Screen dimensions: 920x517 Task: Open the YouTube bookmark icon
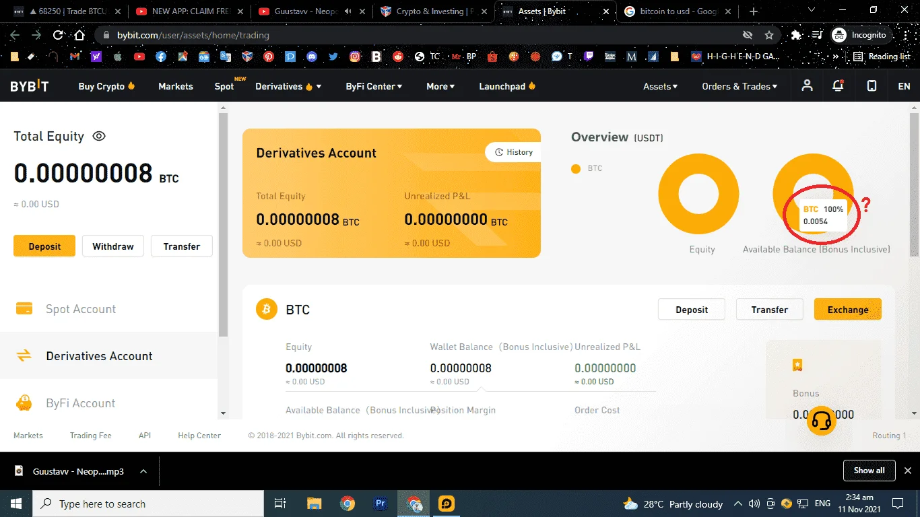pos(139,57)
